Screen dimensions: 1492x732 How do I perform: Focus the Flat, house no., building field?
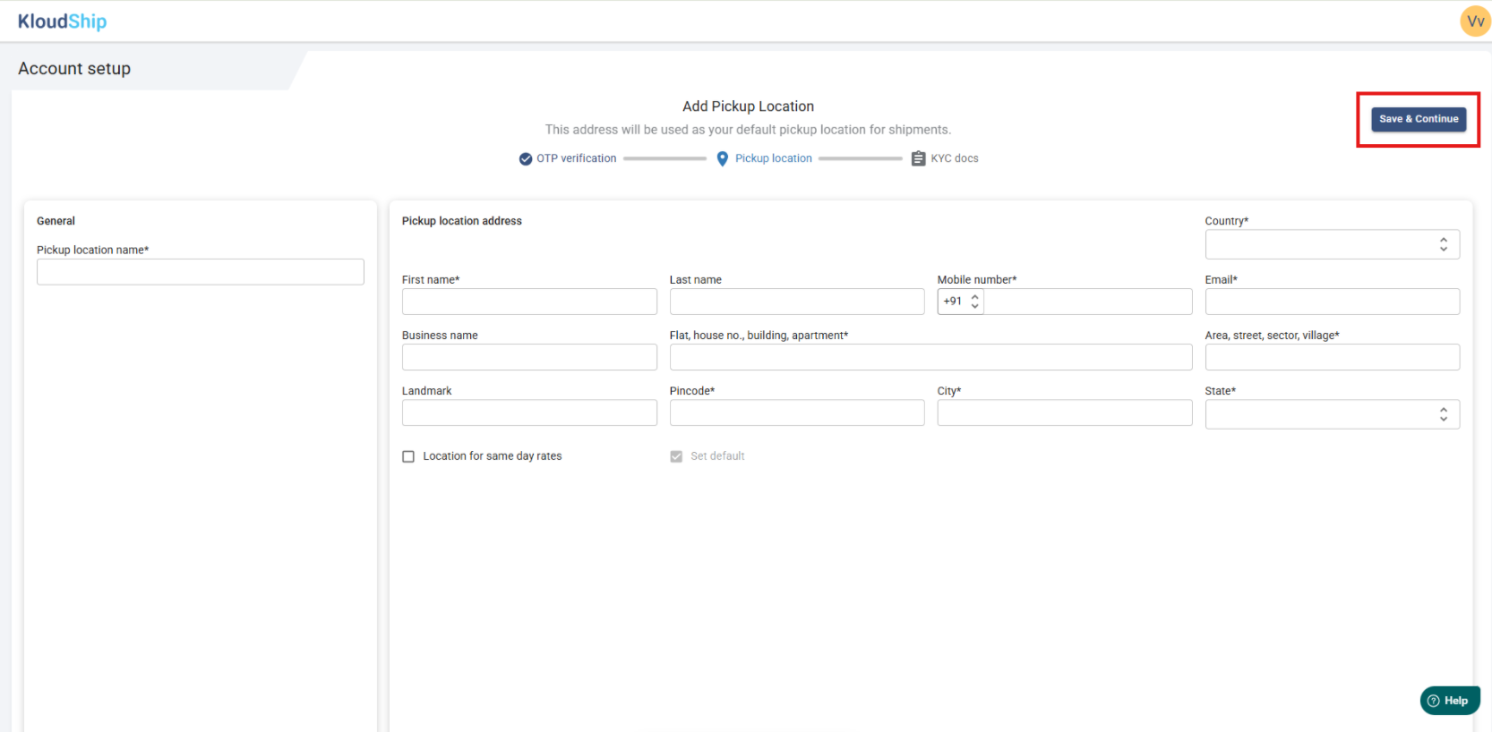(x=930, y=357)
